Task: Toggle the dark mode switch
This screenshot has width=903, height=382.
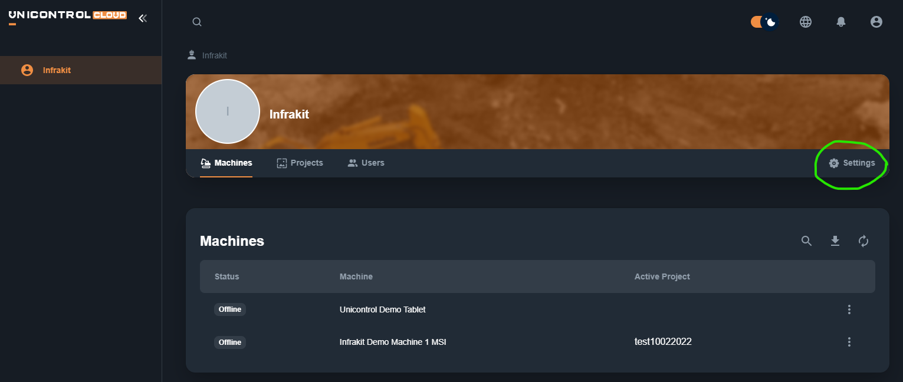Action: 764,22
